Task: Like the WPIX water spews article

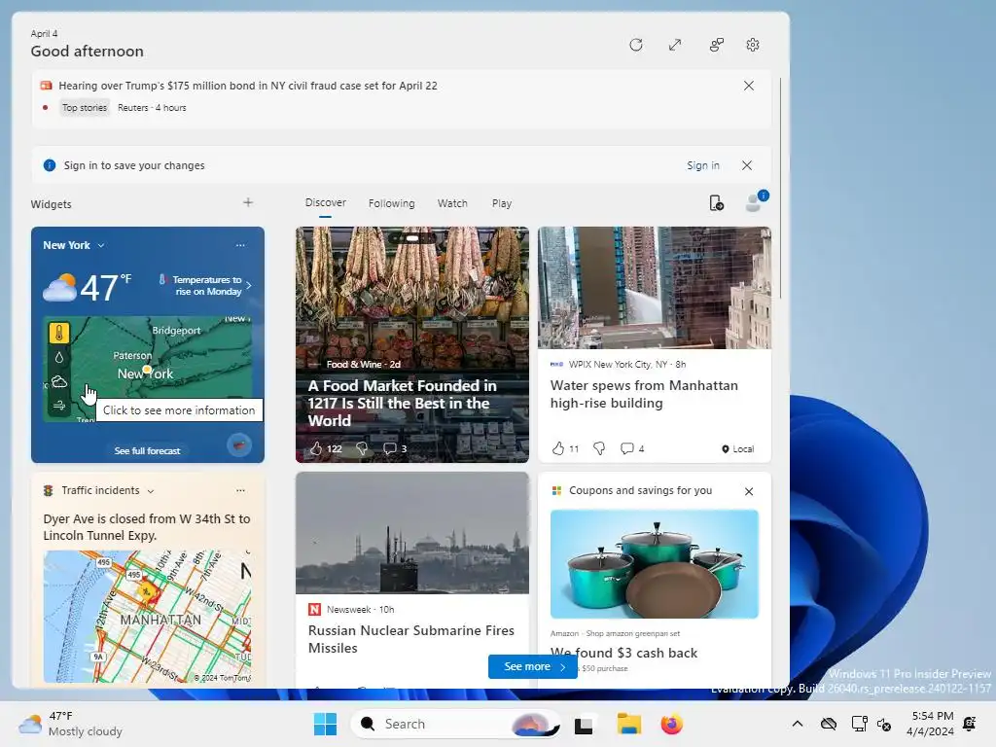Action: coord(557,448)
